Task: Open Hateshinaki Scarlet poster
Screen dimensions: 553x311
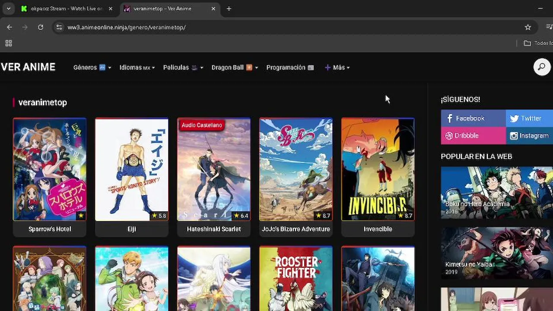Action: click(x=214, y=169)
